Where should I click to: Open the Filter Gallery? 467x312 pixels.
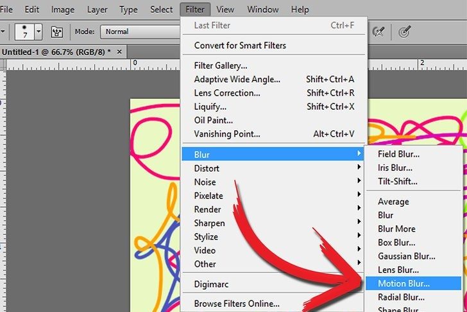pyautogui.click(x=221, y=65)
